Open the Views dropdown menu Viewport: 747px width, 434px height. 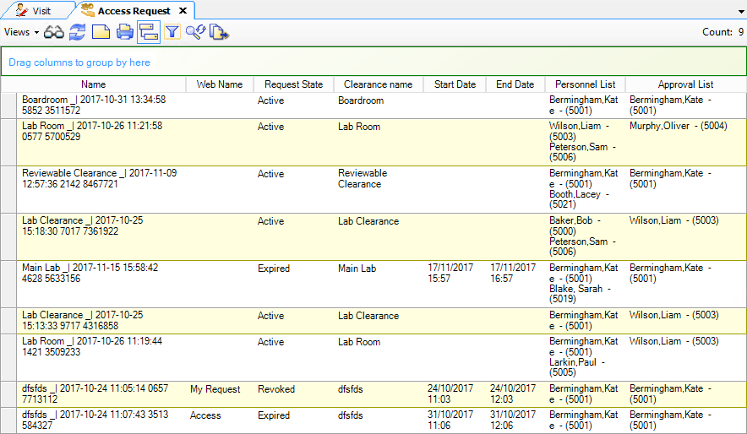21,32
